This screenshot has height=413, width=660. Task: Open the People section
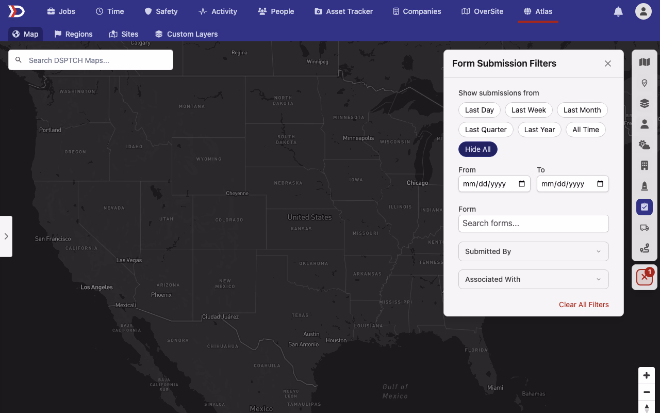[276, 11]
